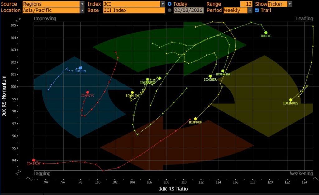Image resolution: width=319 pixels, height=195 pixels.
Task: Click the Range value field
Action: (x=246, y=4)
